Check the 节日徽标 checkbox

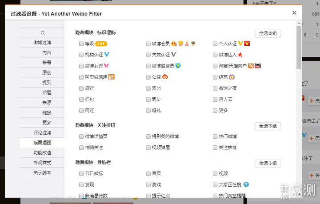click(x=81, y=173)
